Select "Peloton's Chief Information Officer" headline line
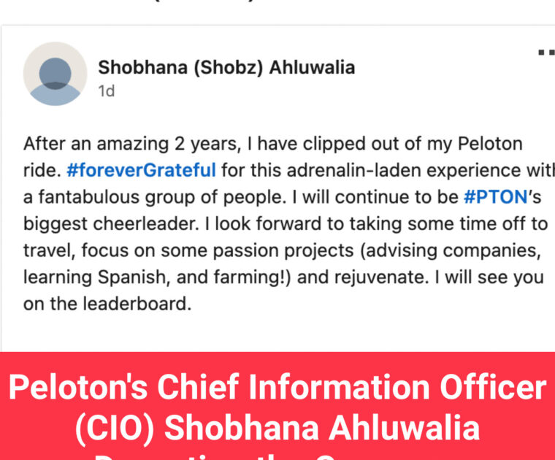This screenshot has height=460, width=555. [277, 388]
